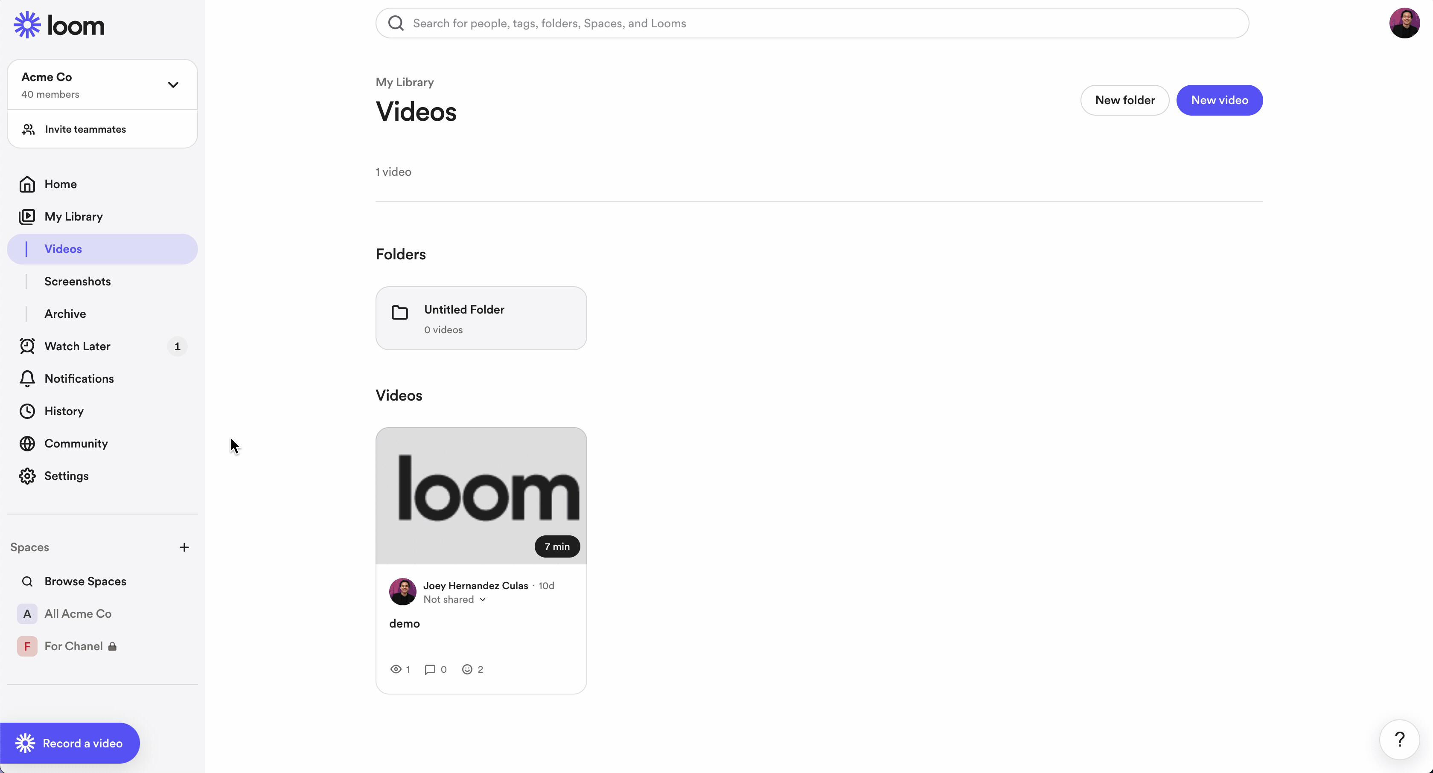Screen dimensions: 1433x773
Task: Click the New video button
Action: click(x=1219, y=100)
